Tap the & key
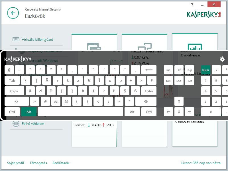 click(56, 101)
